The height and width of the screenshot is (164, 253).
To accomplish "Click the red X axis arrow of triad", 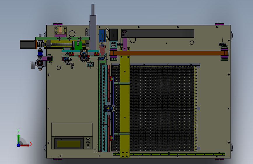I will [x=24, y=145].
